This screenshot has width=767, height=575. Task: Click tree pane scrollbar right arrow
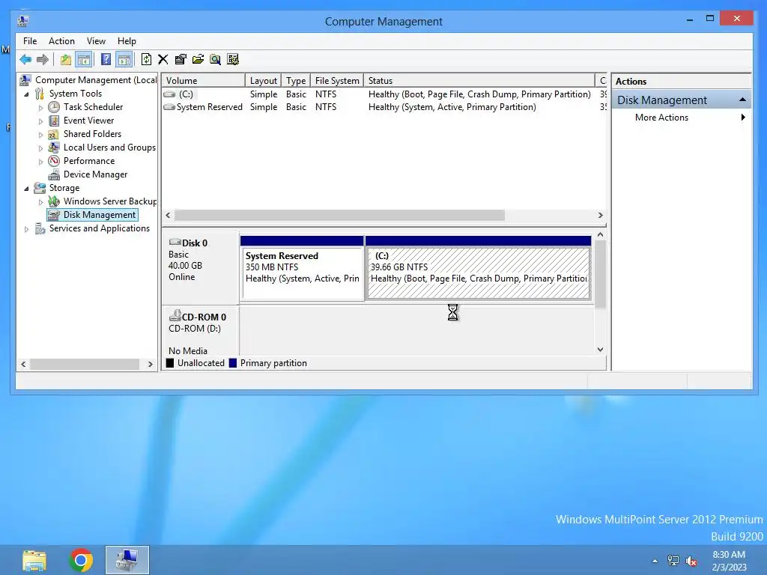click(150, 365)
